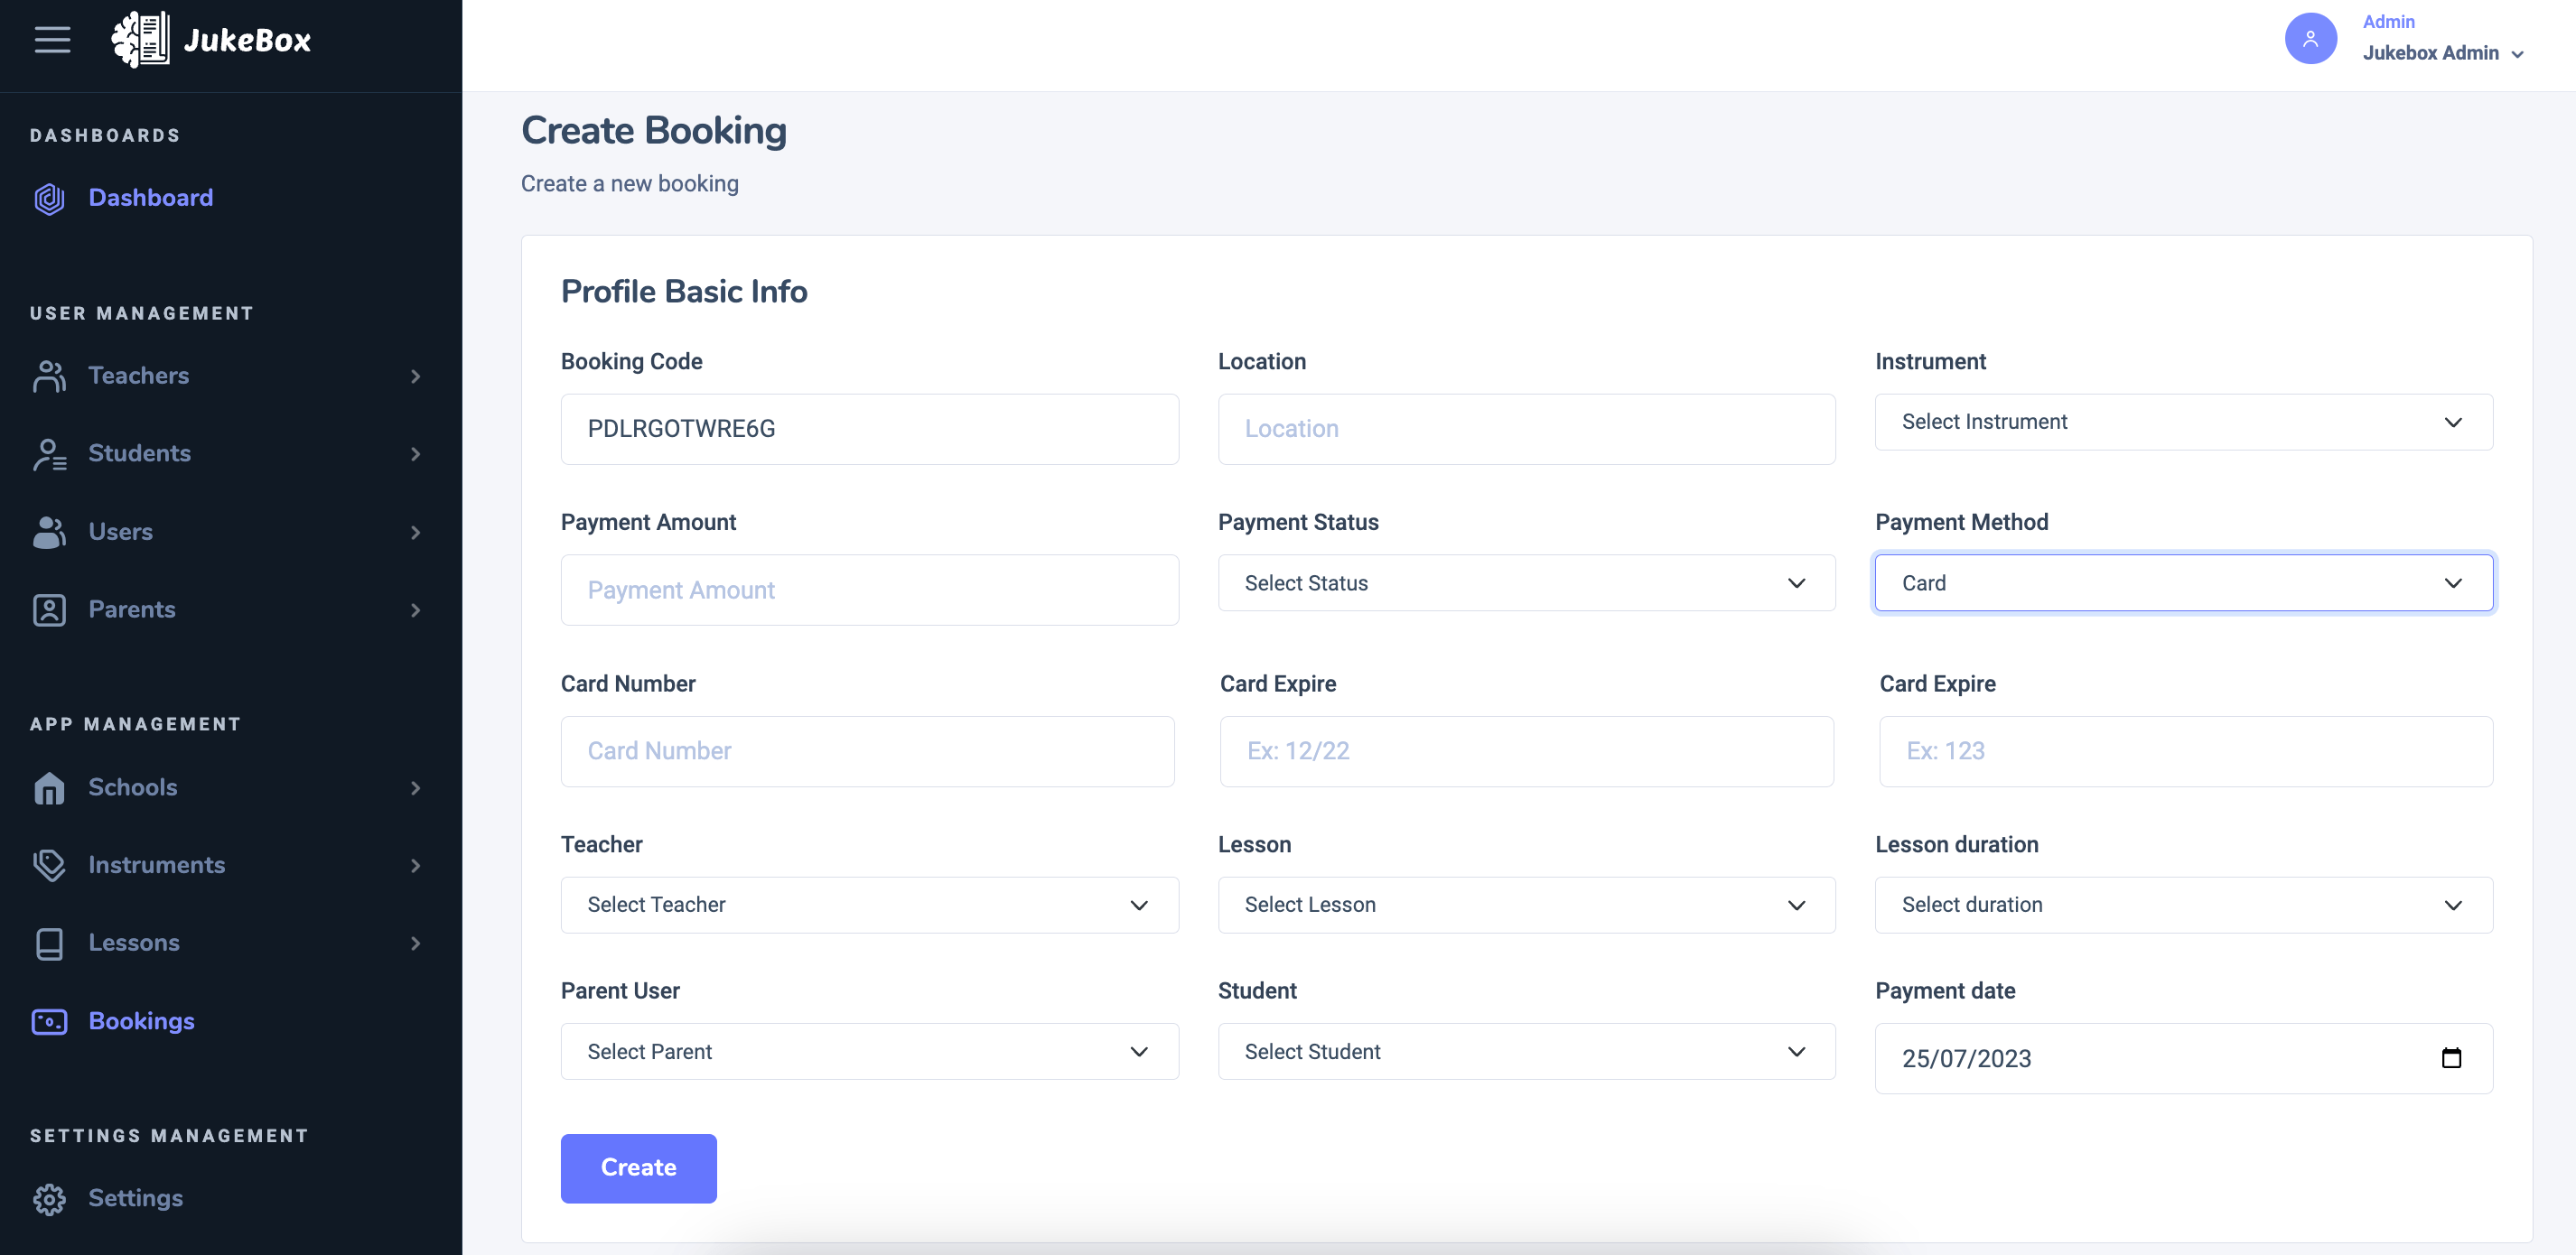Click the Booking Code input field
This screenshot has height=1255, width=2576.
click(x=869, y=429)
